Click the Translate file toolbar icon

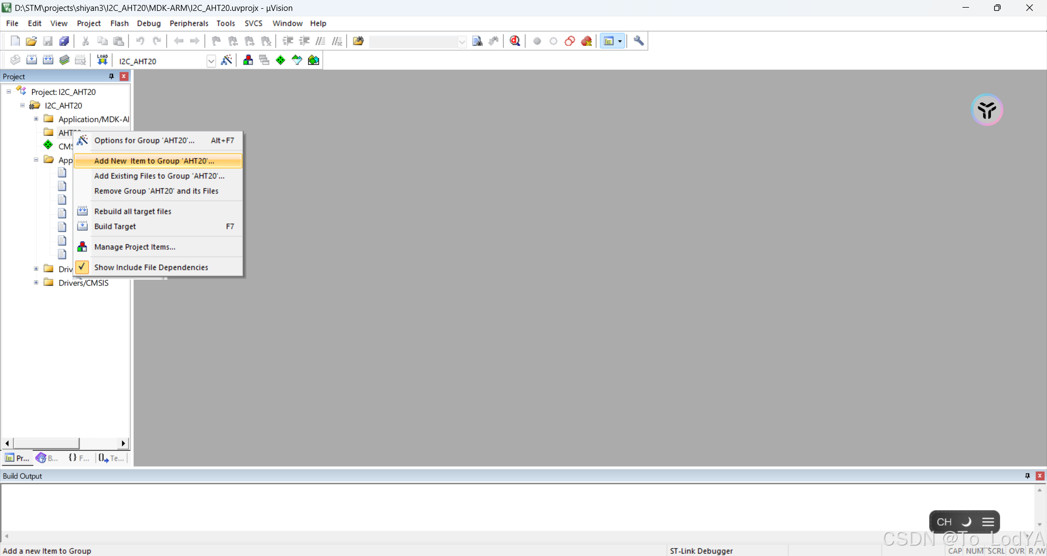click(15, 60)
